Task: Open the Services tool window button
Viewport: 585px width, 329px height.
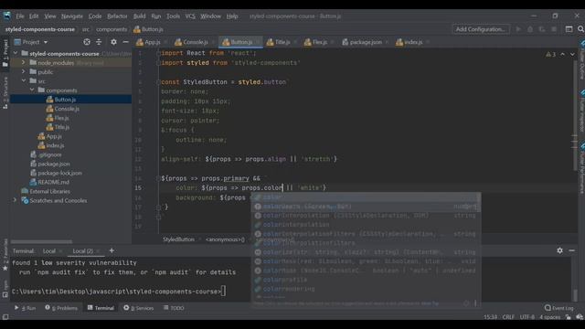Action: [139, 308]
